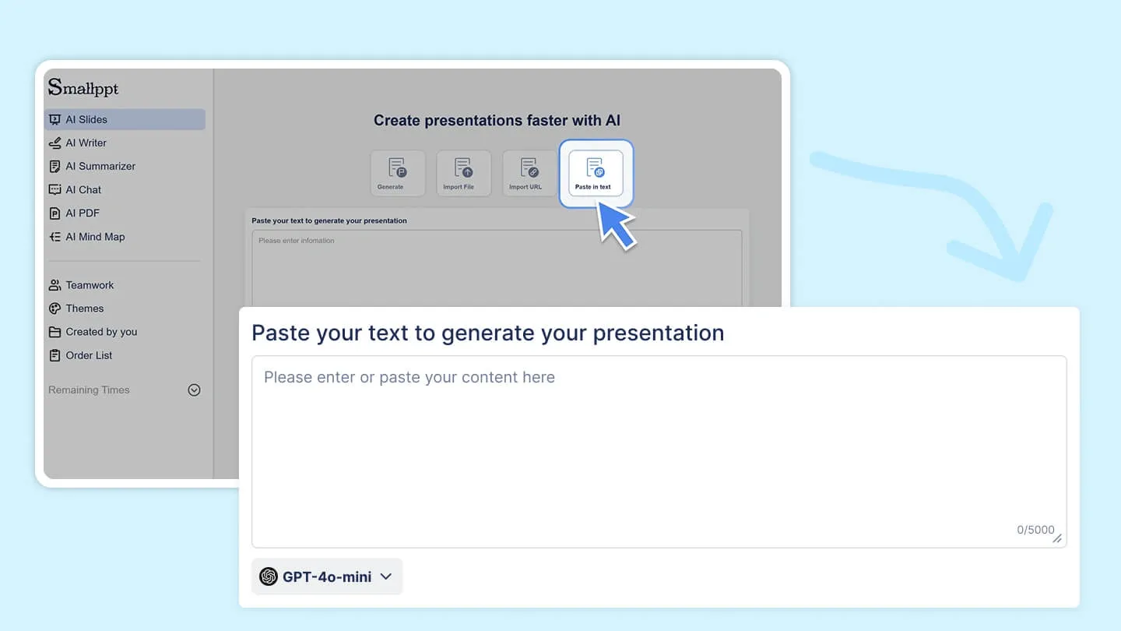This screenshot has height=631, width=1121.
Task: Open the AI Writer tool
Action: (x=86, y=143)
